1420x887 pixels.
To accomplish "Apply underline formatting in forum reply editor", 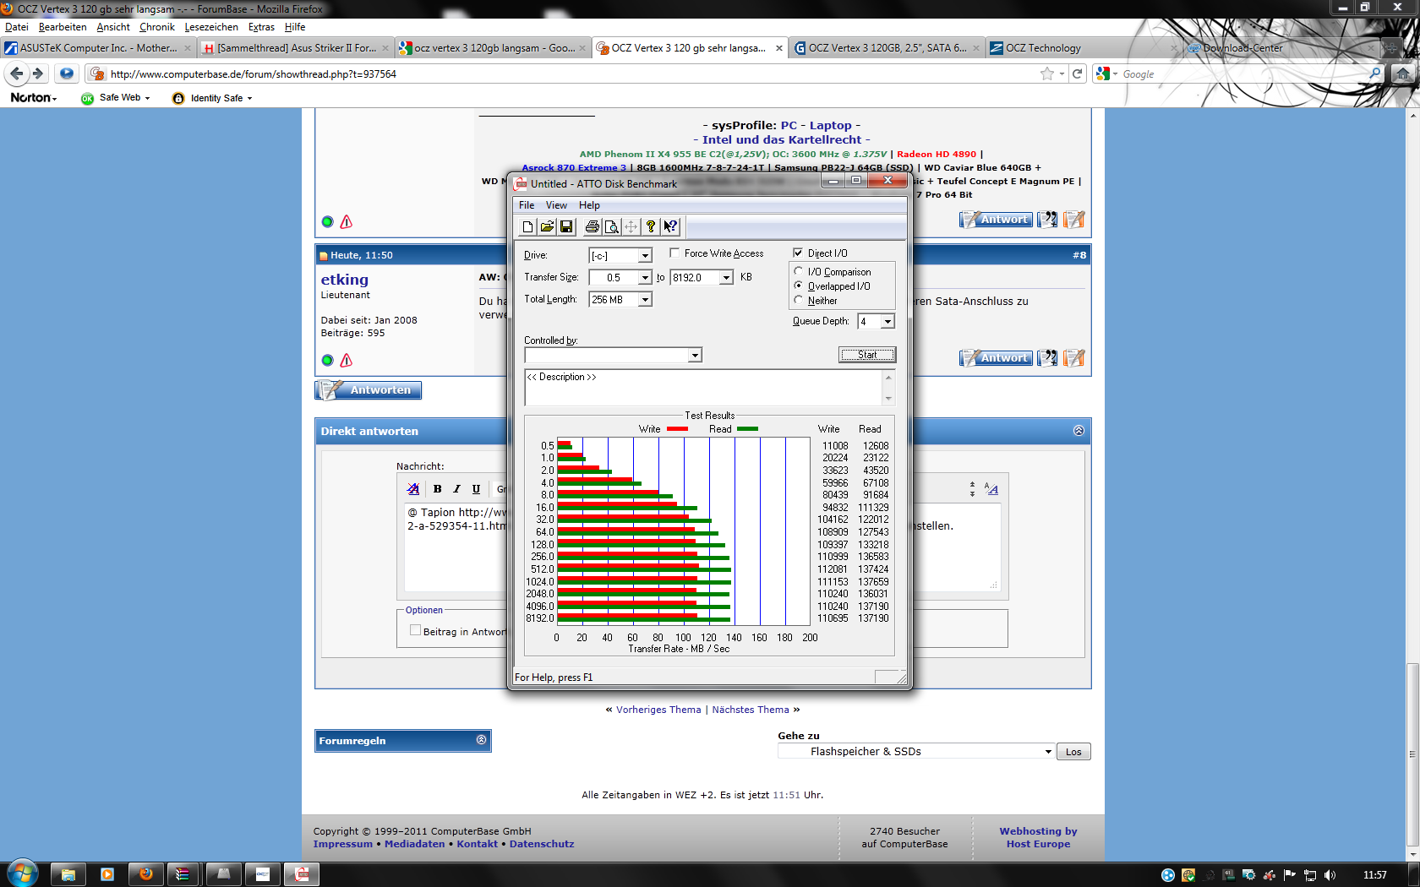I will click(476, 489).
